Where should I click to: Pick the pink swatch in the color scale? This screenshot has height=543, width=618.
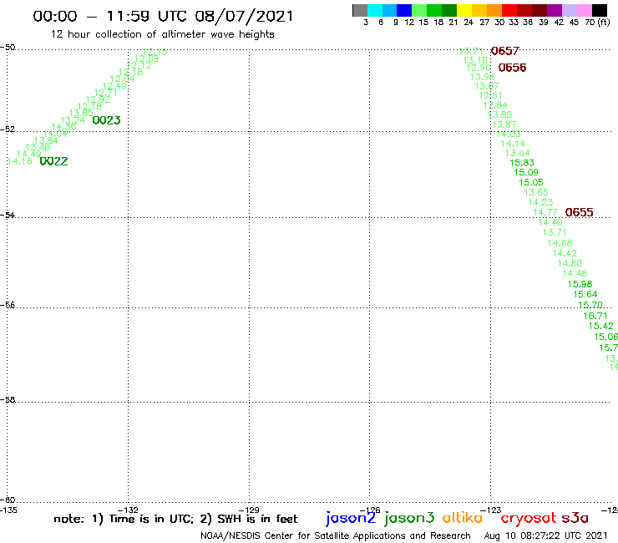[584, 10]
